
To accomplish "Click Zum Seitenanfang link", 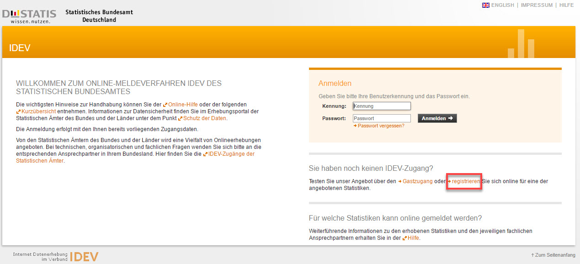I will click(x=553, y=255).
